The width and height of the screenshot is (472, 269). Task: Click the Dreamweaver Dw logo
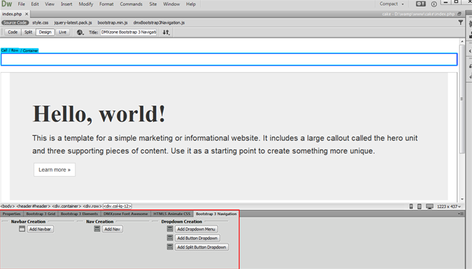[7, 4]
